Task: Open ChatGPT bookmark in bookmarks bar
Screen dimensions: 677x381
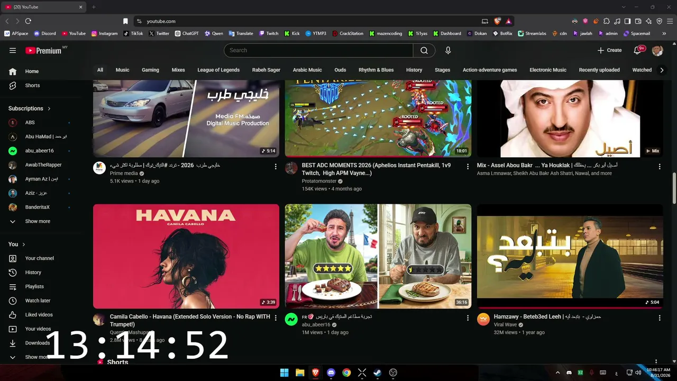Action: 187,33
